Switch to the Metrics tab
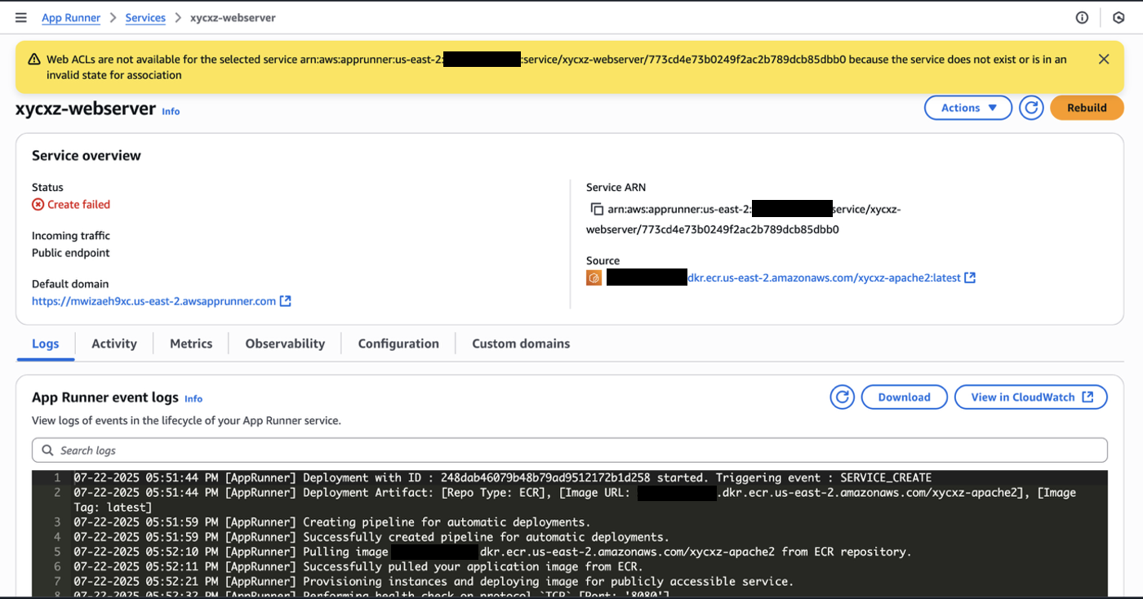The height and width of the screenshot is (599, 1143). coord(190,343)
